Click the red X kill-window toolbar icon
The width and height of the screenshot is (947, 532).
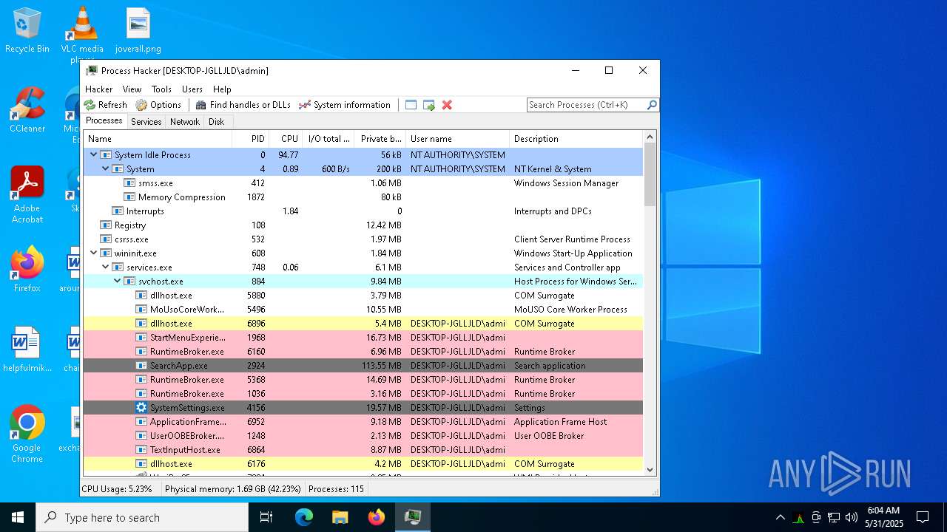447,105
